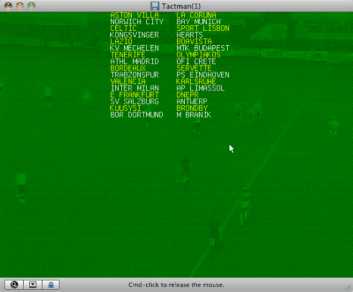This screenshot has height=292, width=353.
Task: Click the Tactman(1) window title
Action: click(181, 6)
